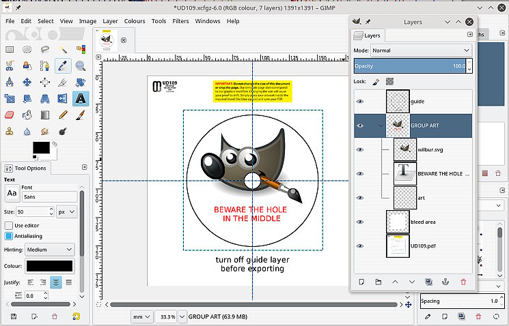This screenshot has height=326, width=509.
Task: Select the Ellipse Select tool
Action: tap(27, 49)
